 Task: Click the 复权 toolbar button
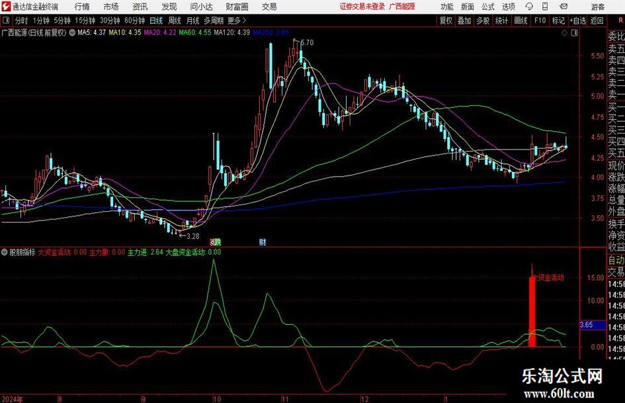point(446,21)
